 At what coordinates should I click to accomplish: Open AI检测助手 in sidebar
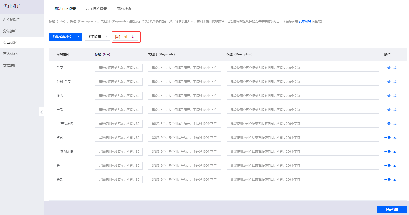coord(22,20)
